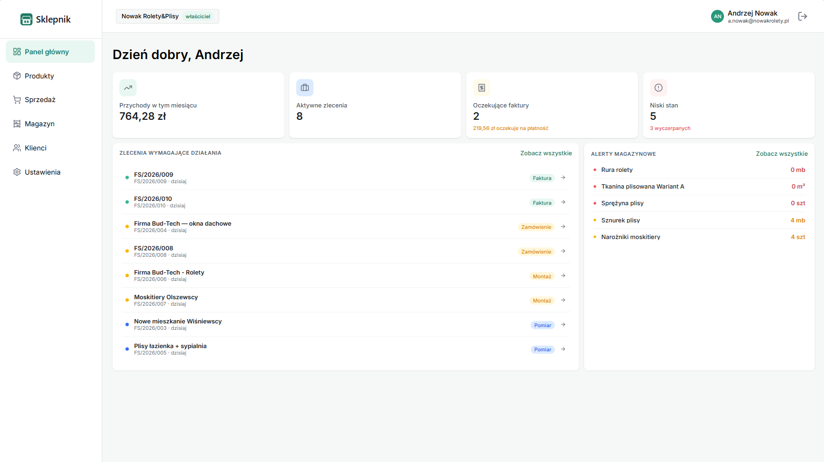Go to Produkty in the sidebar
This screenshot has height=462, width=824.
[x=39, y=76]
